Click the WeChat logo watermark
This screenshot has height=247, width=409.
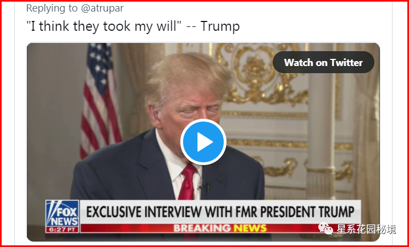[325, 228]
